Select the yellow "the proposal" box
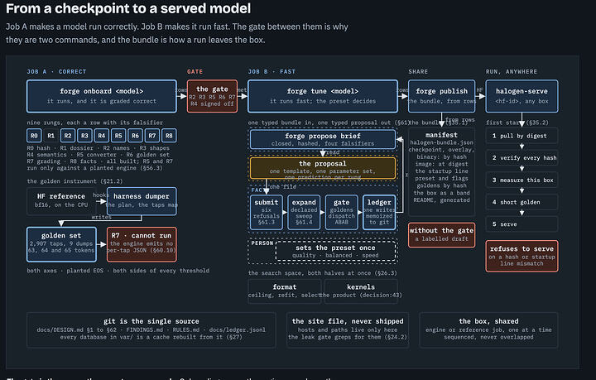596x380 pixels. (323, 167)
